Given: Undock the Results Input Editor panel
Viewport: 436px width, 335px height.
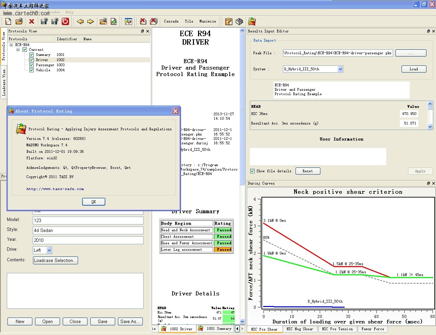Looking at the screenshot, I should (x=429, y=31).
